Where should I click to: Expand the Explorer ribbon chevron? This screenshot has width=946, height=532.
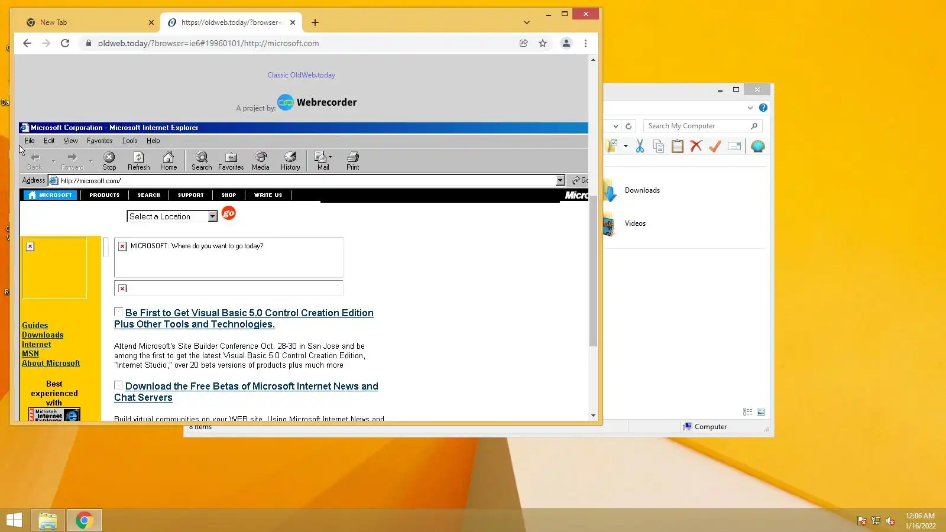click(x=750, y=108)
